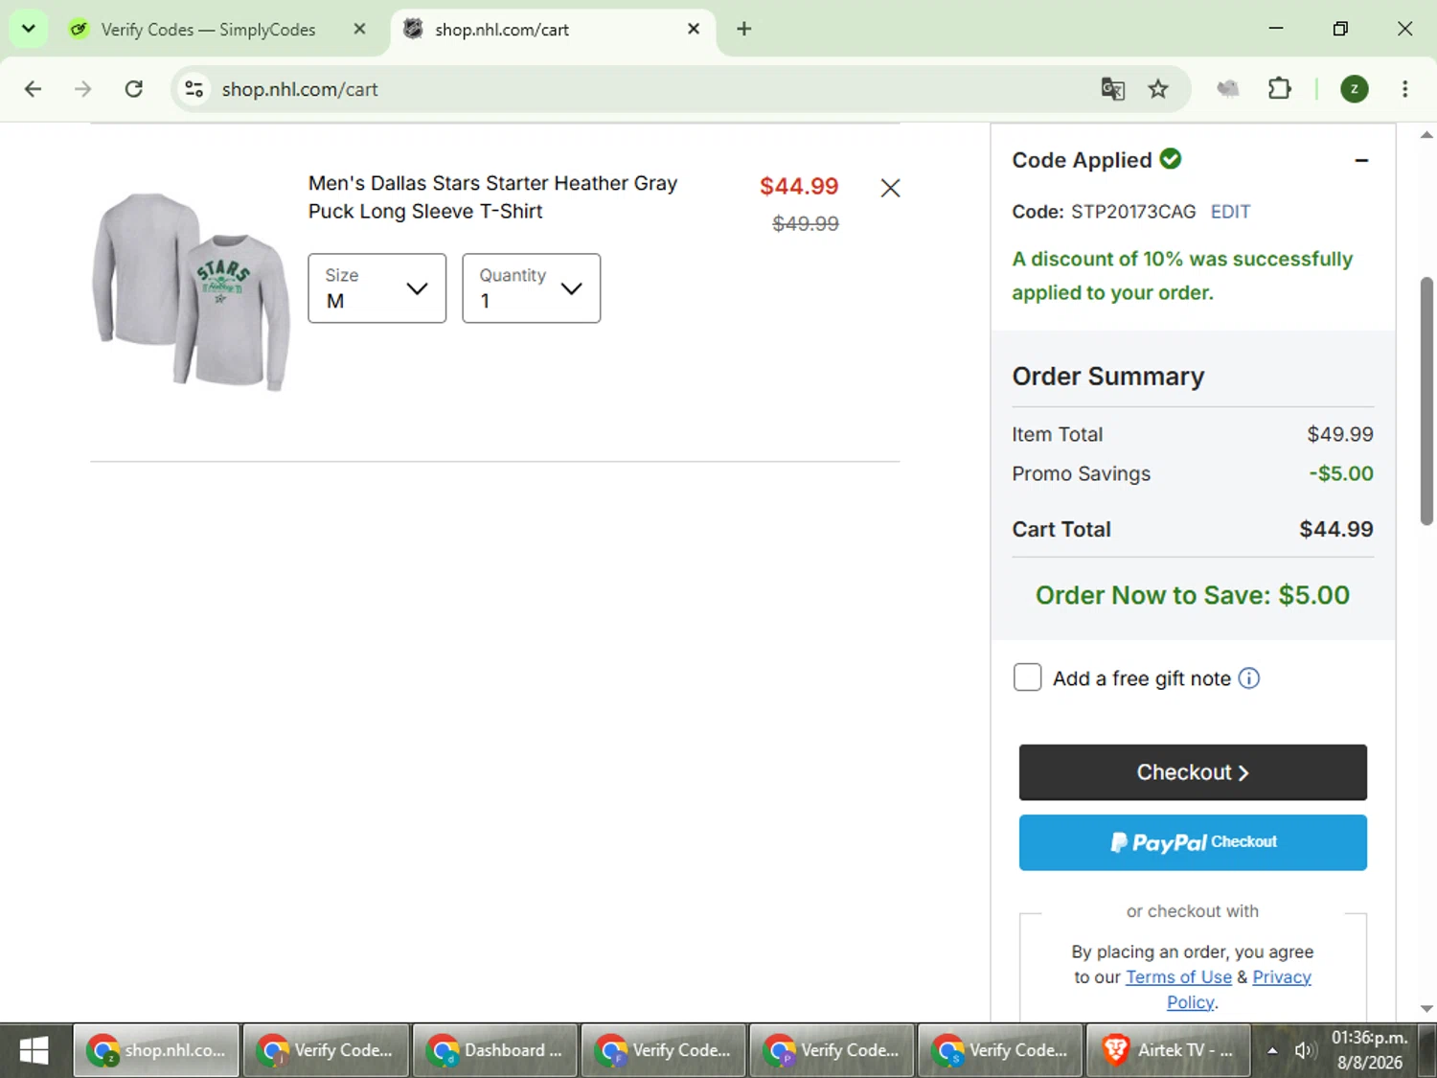The image size is (1437, 1078).
Task: Add a new browser tab
Action: click(744, 29)
